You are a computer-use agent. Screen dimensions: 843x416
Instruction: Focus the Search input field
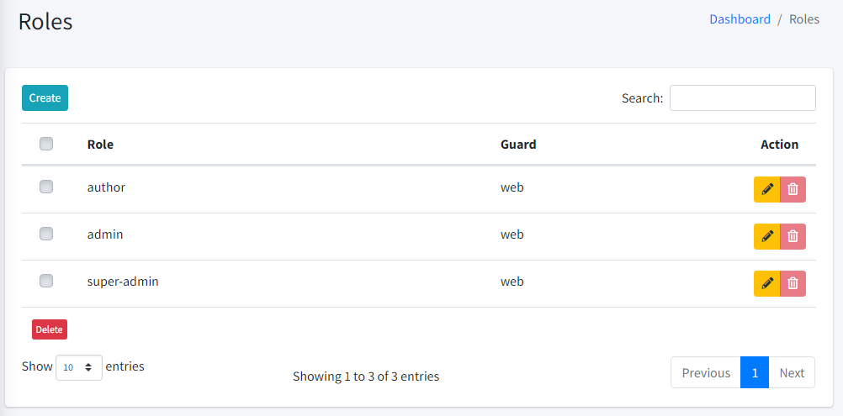[x=743, y=97]
